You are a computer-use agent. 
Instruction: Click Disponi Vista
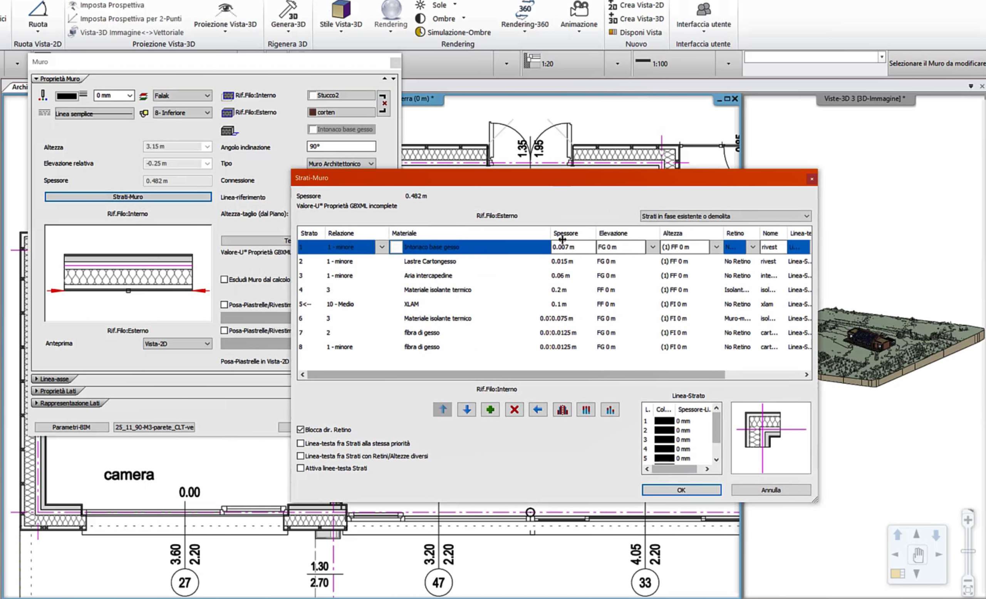pyautogui.click(x=636, y=32)
